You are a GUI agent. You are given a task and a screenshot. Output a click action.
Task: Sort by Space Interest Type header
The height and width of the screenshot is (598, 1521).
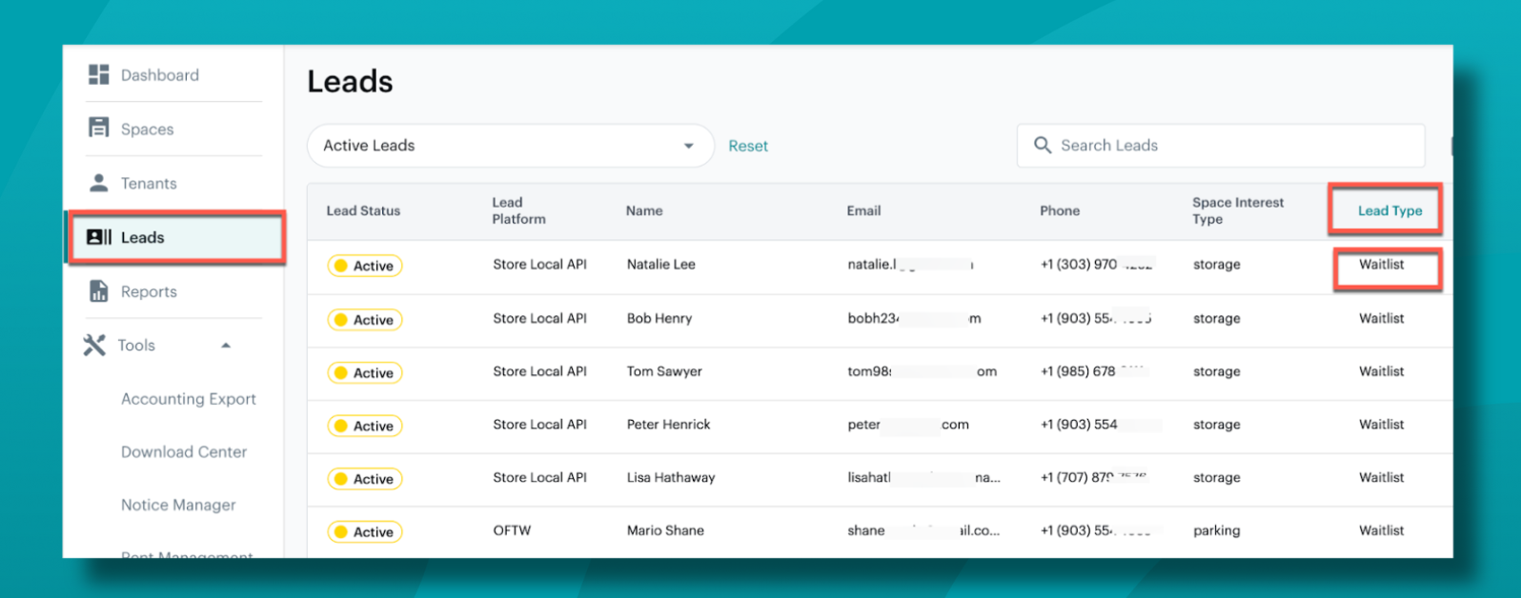[x=1238, y=210]
